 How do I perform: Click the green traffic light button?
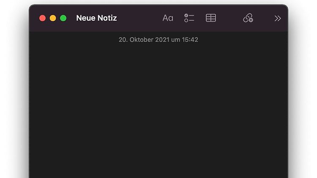(x=63, y=18)
